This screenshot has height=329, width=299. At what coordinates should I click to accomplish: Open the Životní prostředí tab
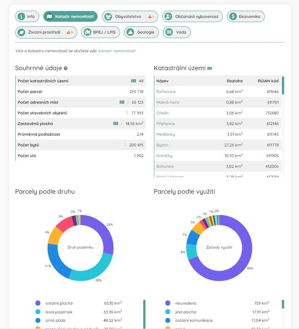click(46, 32)
